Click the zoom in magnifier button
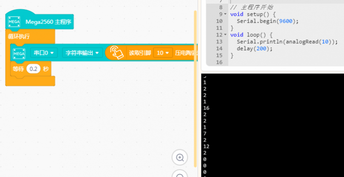 (180, 157)
